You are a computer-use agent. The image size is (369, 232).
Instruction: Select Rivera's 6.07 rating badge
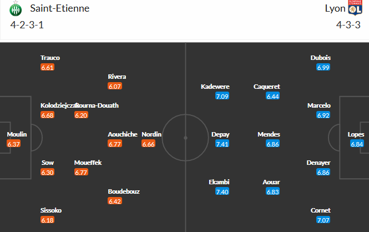click(x=115, y=87)
